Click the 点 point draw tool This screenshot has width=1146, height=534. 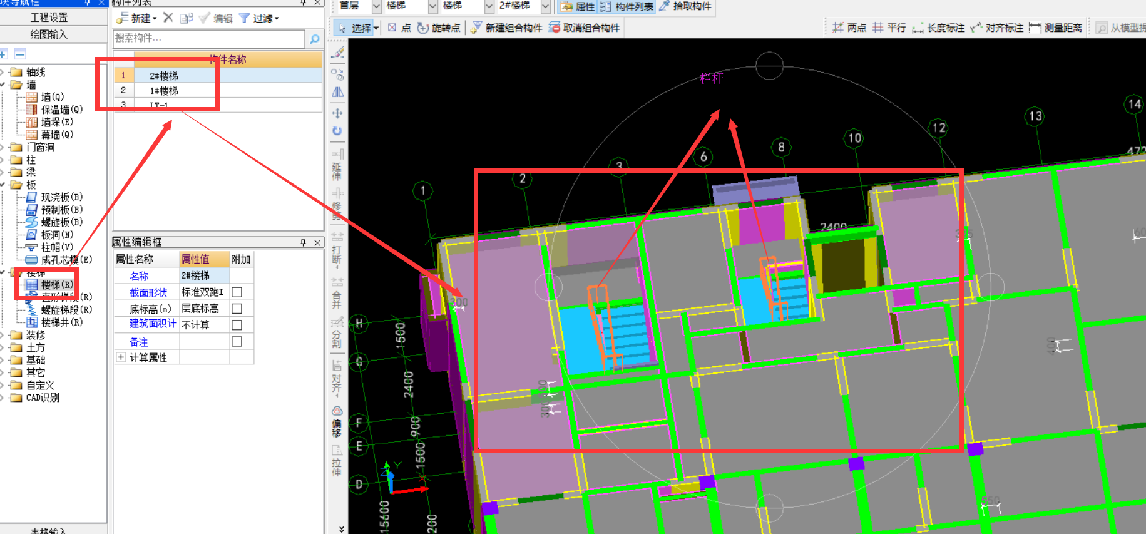point(399,28)
